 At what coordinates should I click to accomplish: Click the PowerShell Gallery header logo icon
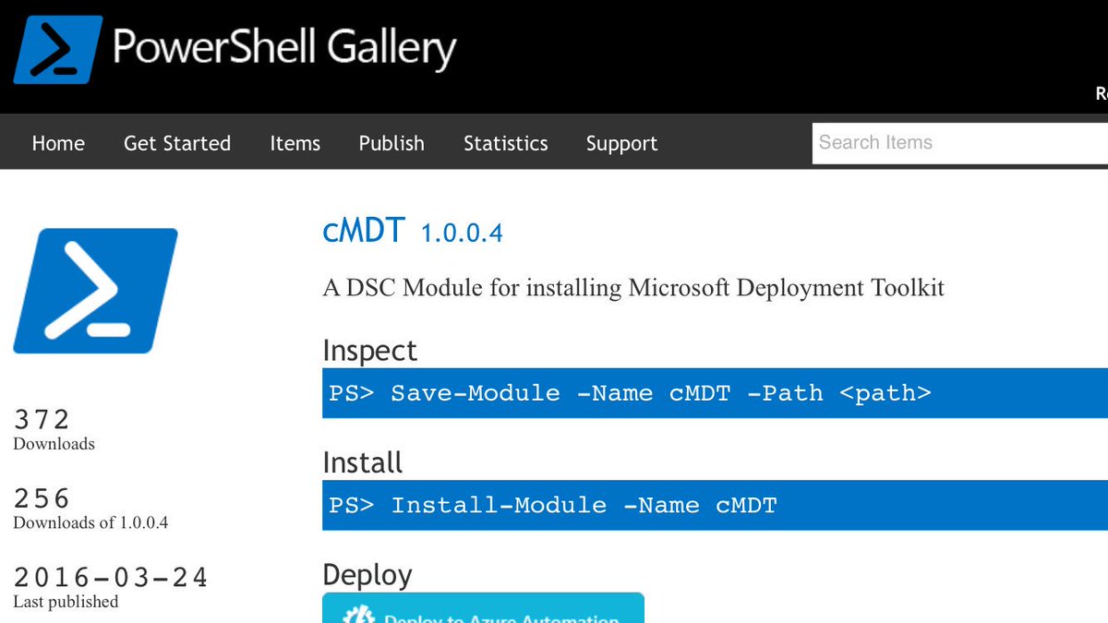click(x=57, y=50)
